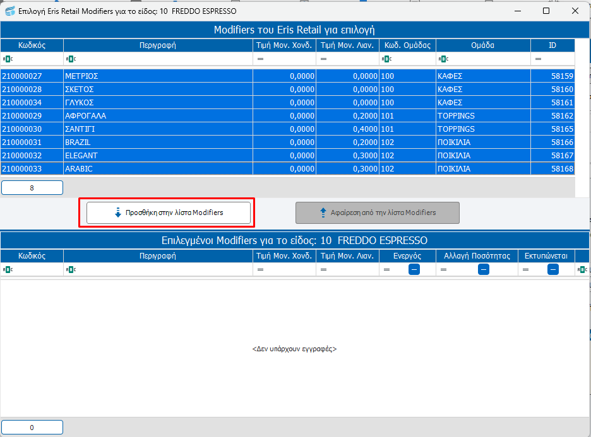Image resolution: width=591 pixels, height=437 pixels.
Task: Select the BRAZIL modifier row
Action: tap(287, 143)
